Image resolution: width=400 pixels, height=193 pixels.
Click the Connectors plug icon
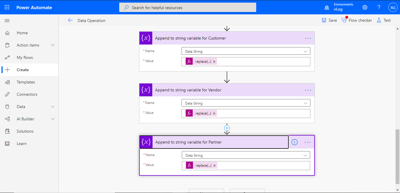(7, 94)
